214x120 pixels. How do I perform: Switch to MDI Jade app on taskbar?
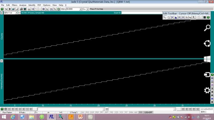point(51,117)
